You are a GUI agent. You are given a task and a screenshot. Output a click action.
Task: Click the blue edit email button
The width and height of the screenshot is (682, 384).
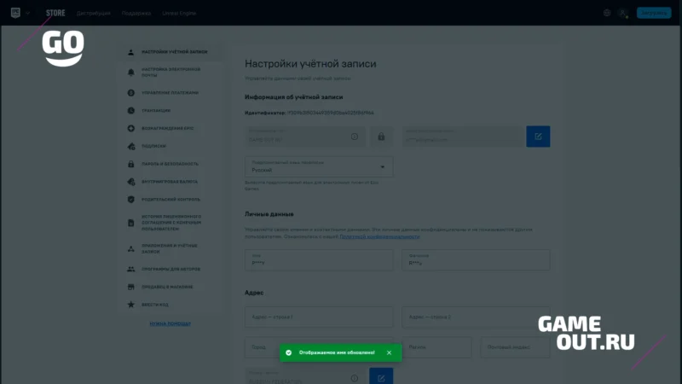[538, 137]
